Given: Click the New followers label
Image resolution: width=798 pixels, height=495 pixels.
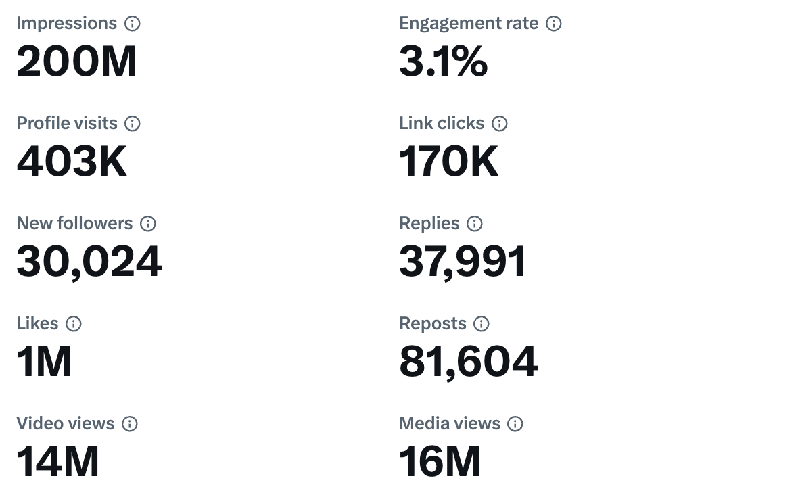Looking at the screenshot, I should [x=74, y=223].
